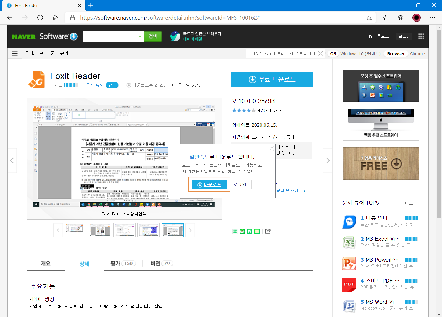Click the NAVER Software logo
The image size is (442, 317).
click(x=45, y=36)
